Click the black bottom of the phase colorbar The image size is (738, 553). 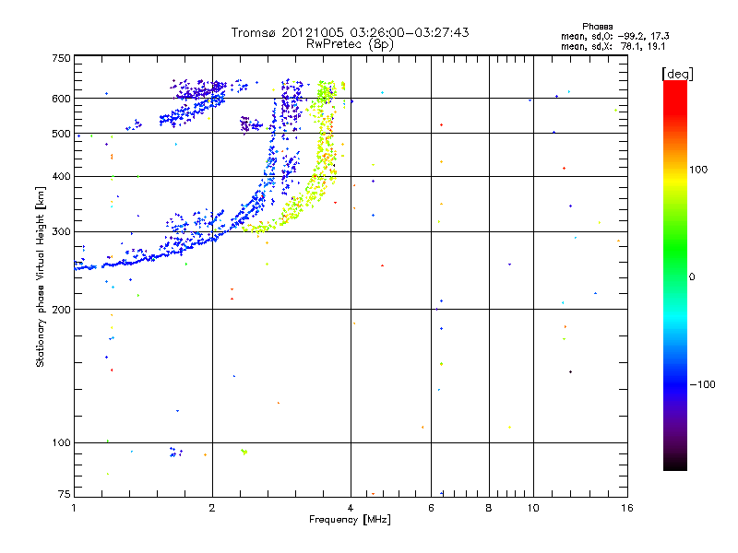coord(675,466)
